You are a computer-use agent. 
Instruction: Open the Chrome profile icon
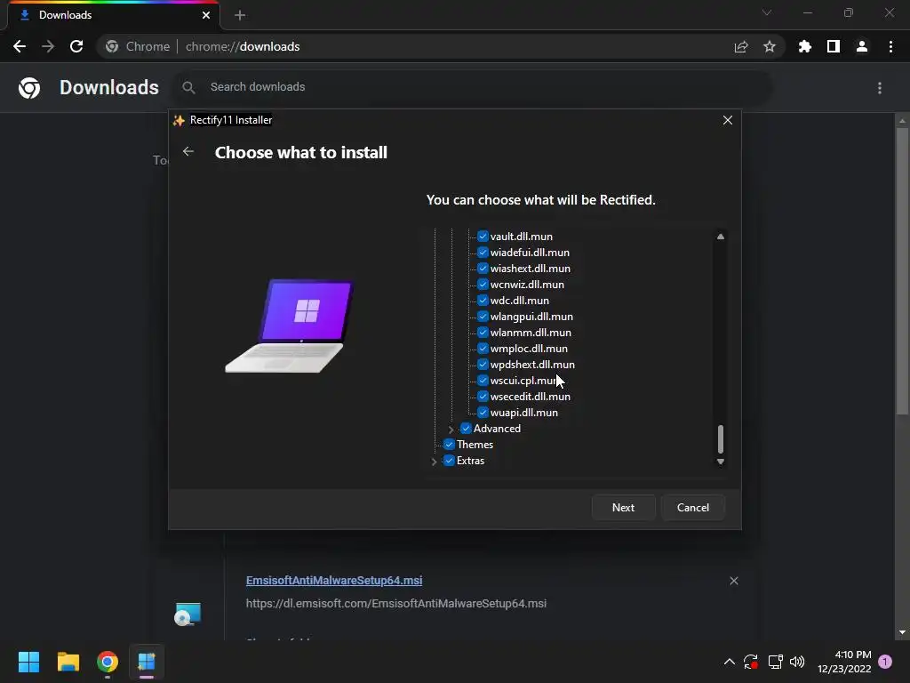point(862,46)
